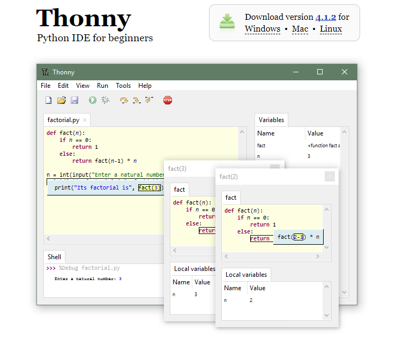Viewport: 411px width, 347px height.
Task: Click the Thonny logo icon in title bar
Action: coord(46,72)
